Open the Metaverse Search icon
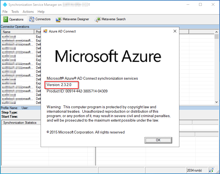Viewport: 220px width, 174px height. tap(98, 19)
